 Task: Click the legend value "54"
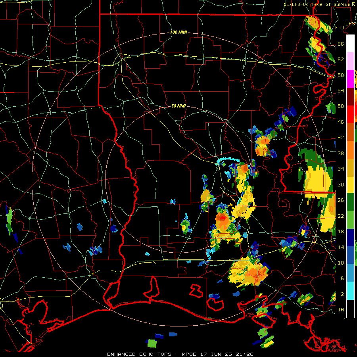[x=341, y=90]
